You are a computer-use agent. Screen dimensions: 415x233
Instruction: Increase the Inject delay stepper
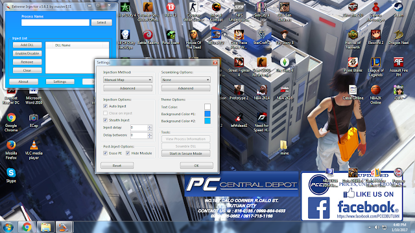tap(150, 126)
